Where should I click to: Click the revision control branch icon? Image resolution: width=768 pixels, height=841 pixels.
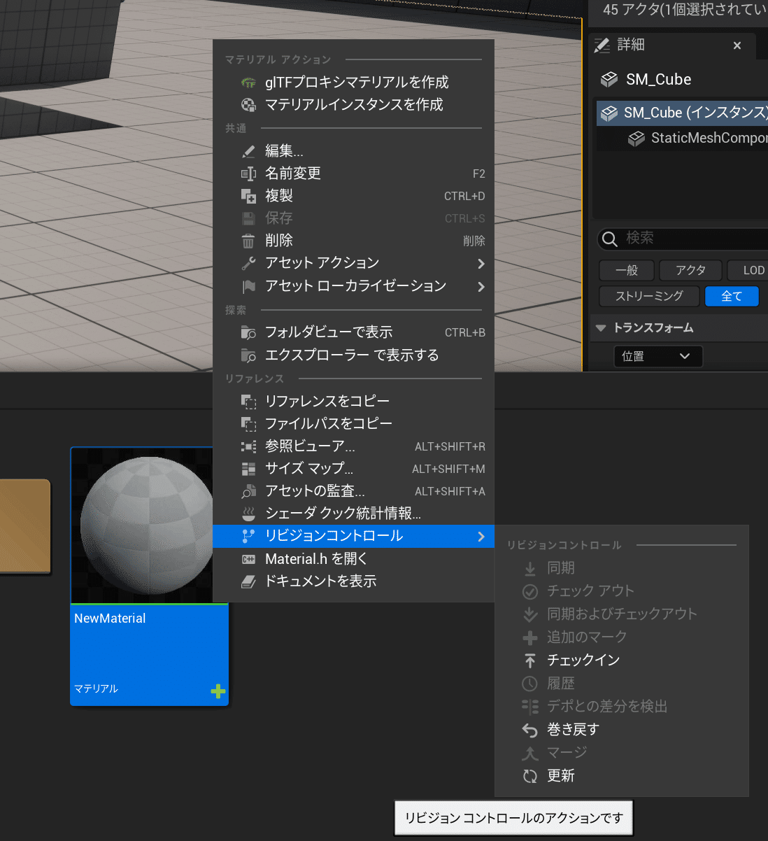248,536
